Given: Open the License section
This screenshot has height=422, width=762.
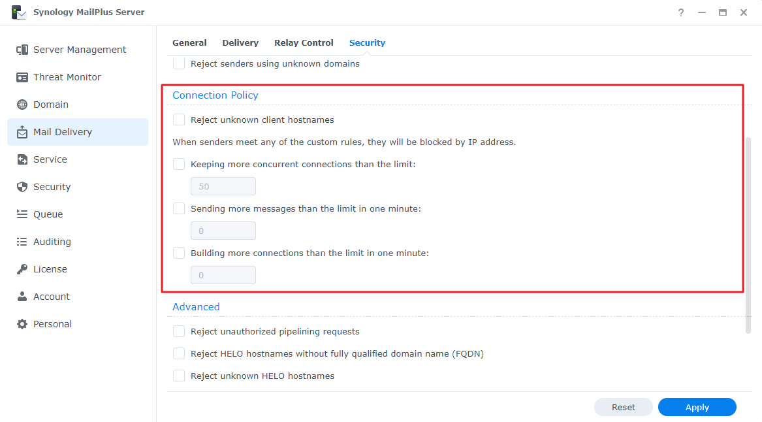Looking at the screenshot, I should [50, 268].
